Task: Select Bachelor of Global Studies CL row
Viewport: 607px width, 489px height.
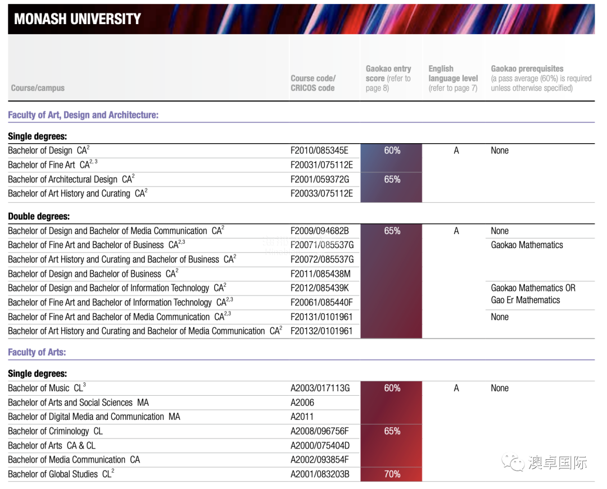Action: 61,474
